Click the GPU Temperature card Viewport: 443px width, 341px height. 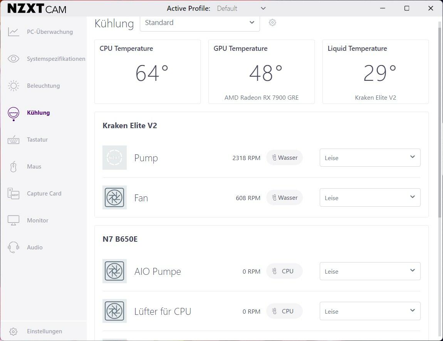point(261,72)
